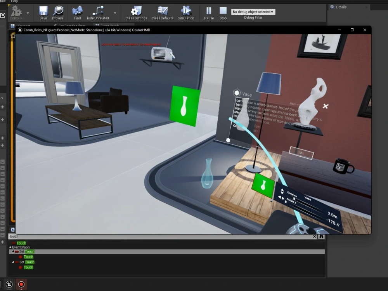Open Find with the binoculars icon
The image size is (388, 291).
78,11
